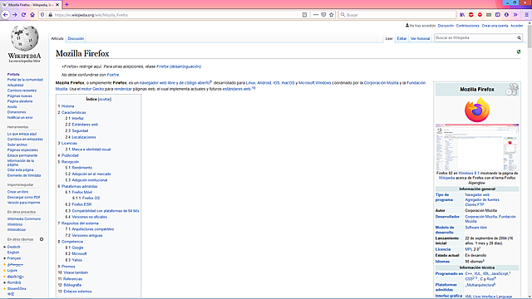Click Descargar como PDF link
The height and width of the screenshot is (299, 532).
coord(24,198)
